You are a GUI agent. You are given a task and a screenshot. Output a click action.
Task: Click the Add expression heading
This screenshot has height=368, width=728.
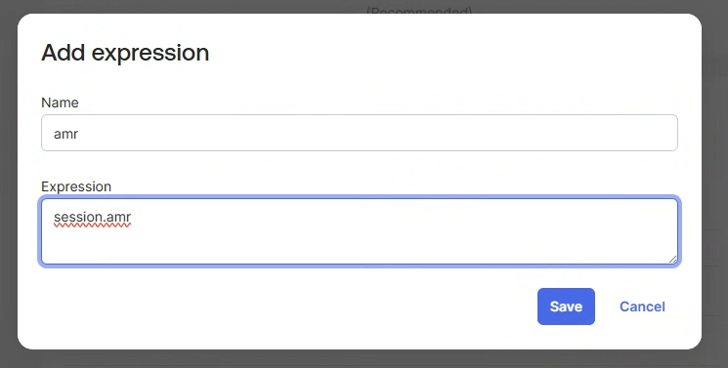(x=125, y=52)
